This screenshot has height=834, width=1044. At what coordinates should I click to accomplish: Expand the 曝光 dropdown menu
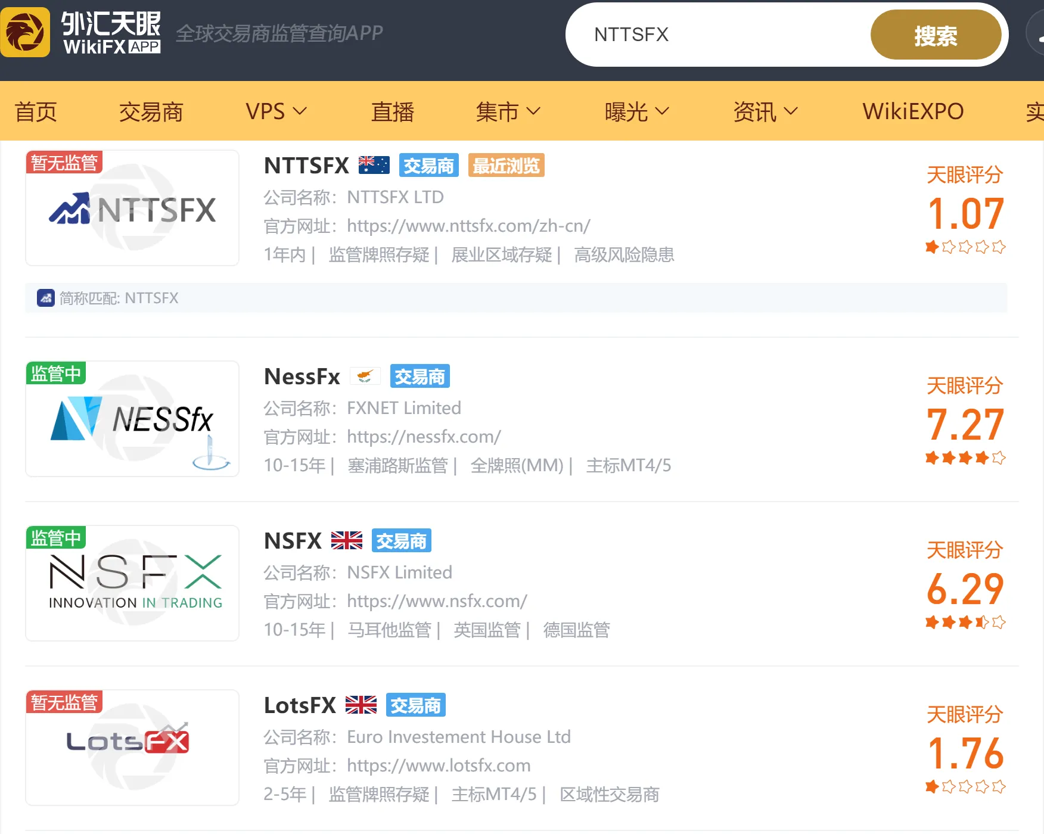click(637, 111)
